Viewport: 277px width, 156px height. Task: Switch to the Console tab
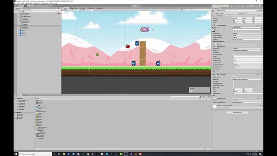coord(26,95)
